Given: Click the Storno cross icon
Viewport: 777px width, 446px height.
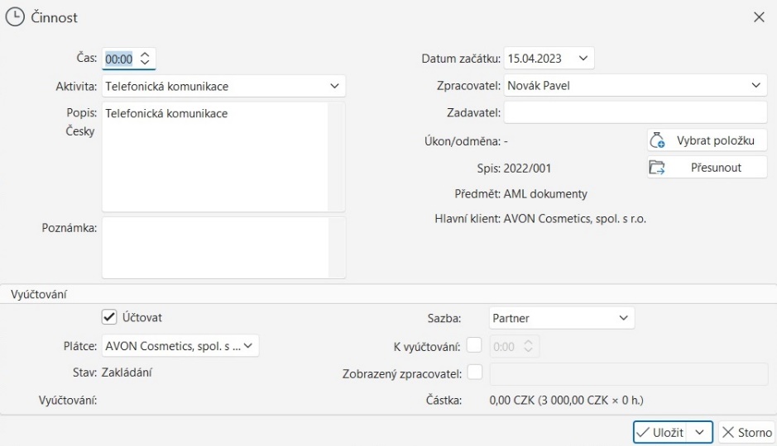Looking at the screenshot, I should click(x=727, y=433).
